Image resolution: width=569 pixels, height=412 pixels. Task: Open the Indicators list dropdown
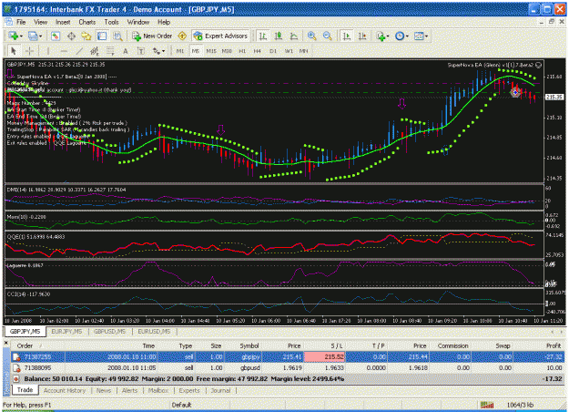388,36
